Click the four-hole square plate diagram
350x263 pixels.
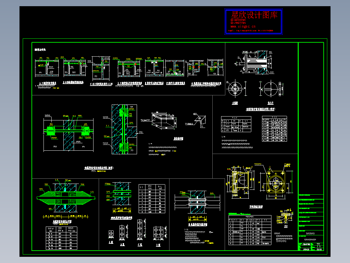click(158, 232)
